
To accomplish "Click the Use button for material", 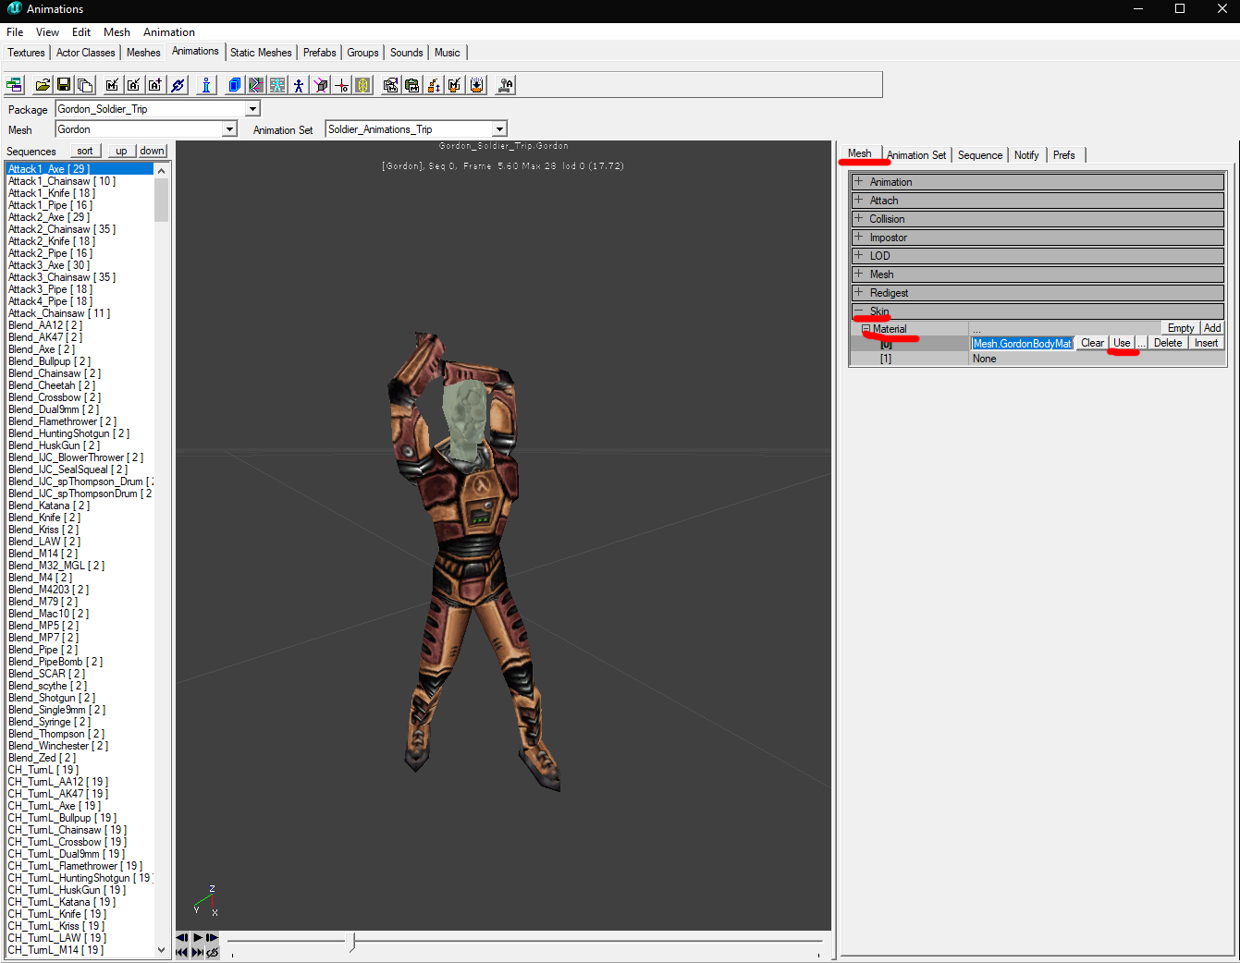I will click(1122, 343).
